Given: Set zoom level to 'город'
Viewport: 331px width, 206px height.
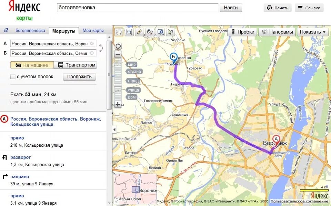Looking at the screenshot, I should tap(133, 81).
